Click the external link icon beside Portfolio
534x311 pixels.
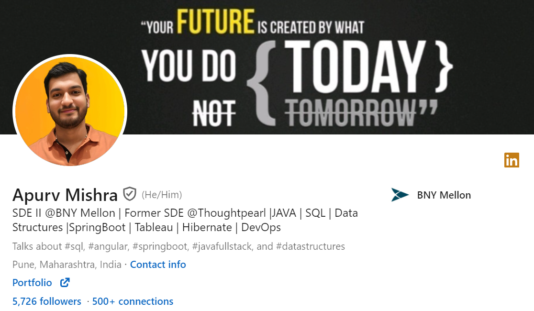(x=65, y=283)
